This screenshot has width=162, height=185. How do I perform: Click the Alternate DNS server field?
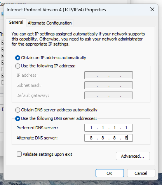(x=108, y=138)
